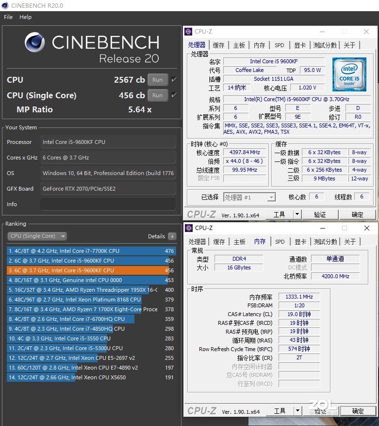Click 工具 button in top CPU-Z window
This screenshot has height=426, width=379.
point(280,214)
